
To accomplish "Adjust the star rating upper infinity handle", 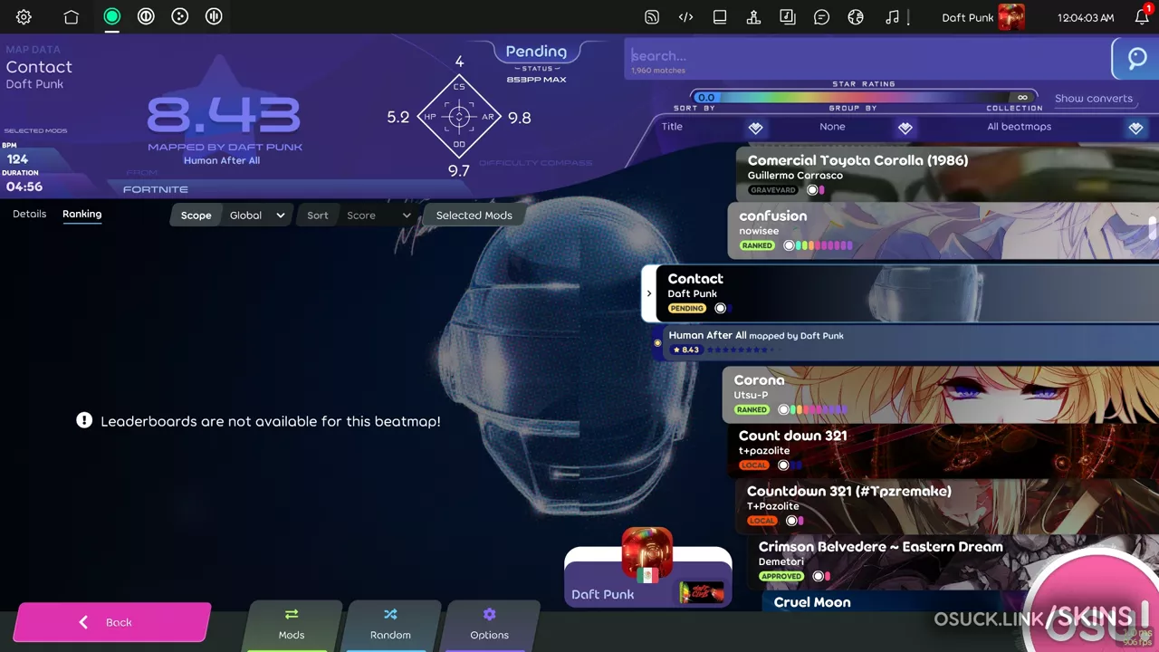I will coord(1023,98).
